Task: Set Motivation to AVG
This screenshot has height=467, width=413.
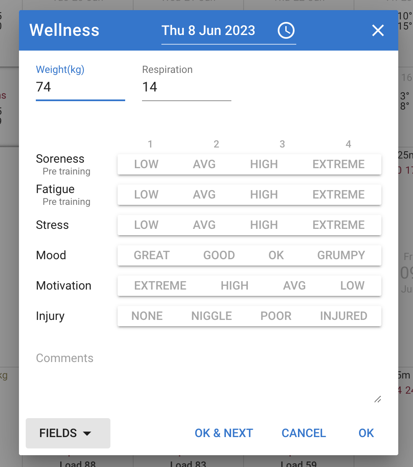Action: [294, 286]
